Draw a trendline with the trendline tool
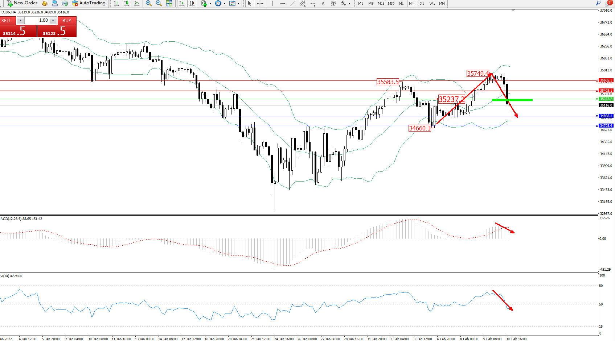 click(x=293, y=3)
